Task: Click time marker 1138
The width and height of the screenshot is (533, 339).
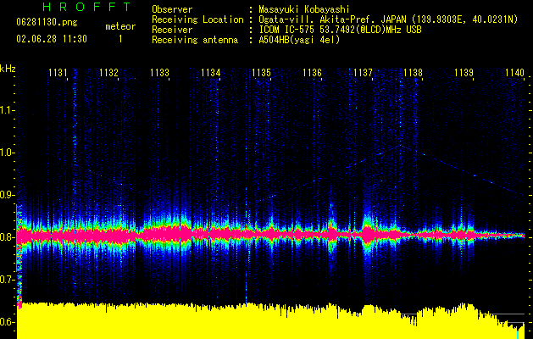Action: (413, 72)
